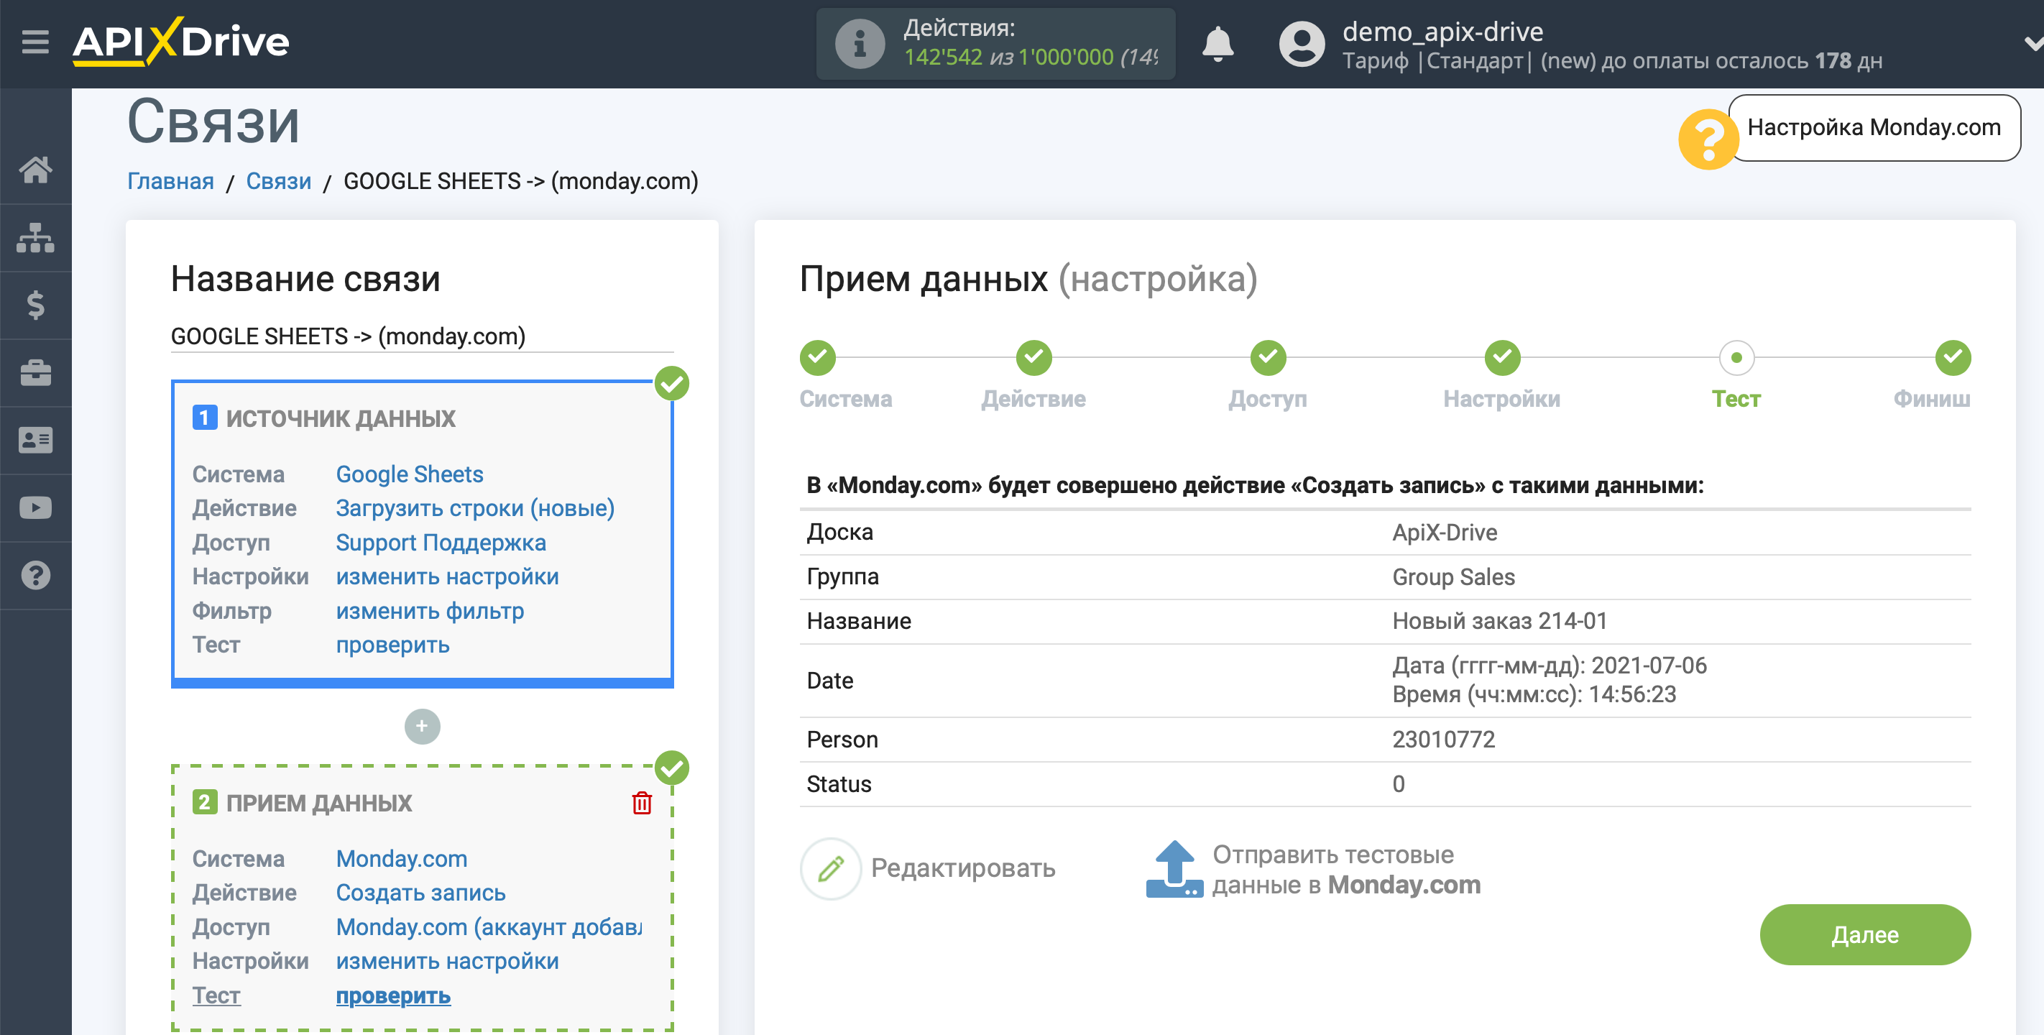Click the Group Sales value
Screen dimensions: 2044x1035
[x=1454, y=576]
